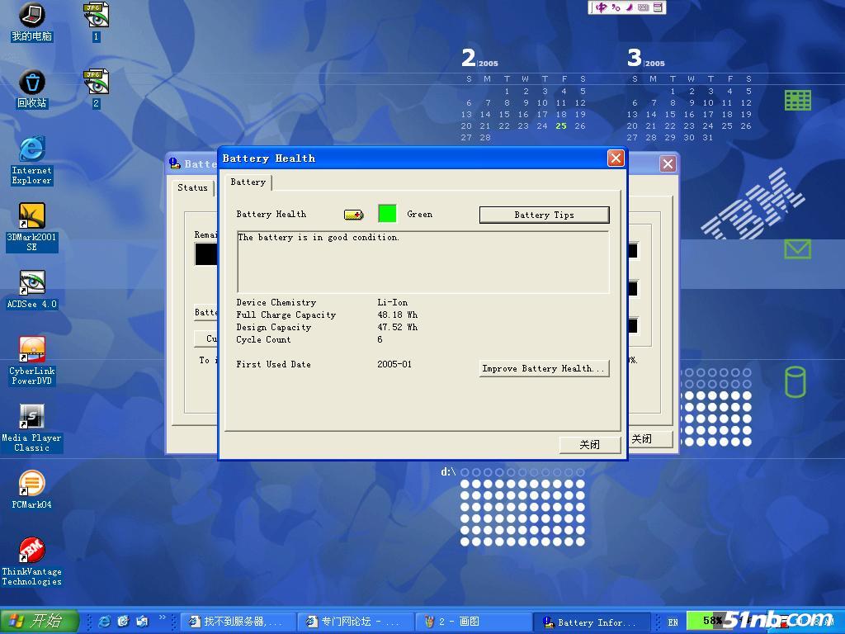Open the ThinkVantage Technologies shortcut

[x=31, y=551]
